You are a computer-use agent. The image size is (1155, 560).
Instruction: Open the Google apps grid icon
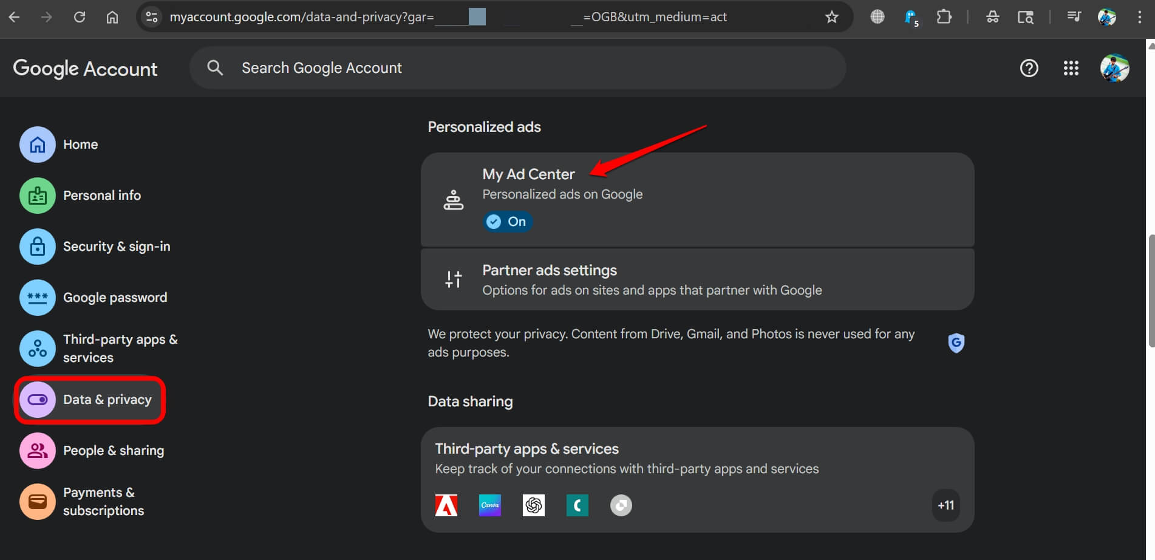(x=1071, y=68)
